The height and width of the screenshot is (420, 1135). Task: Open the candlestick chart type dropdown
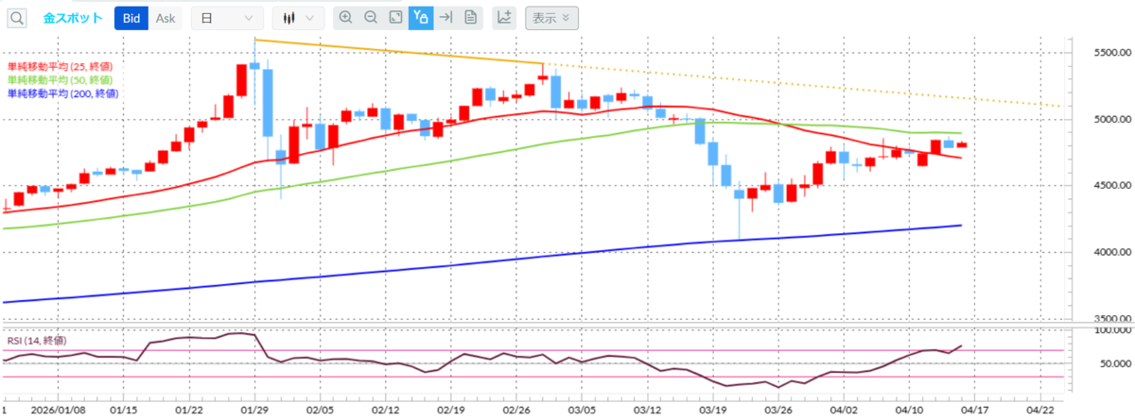point(299,18)
